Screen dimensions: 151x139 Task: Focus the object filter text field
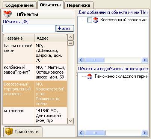click(x=29, y=28)
